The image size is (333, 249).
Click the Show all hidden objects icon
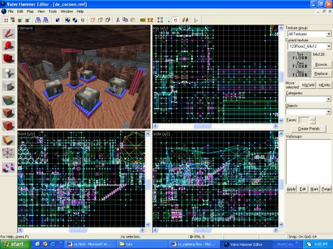tap(108, 20)
